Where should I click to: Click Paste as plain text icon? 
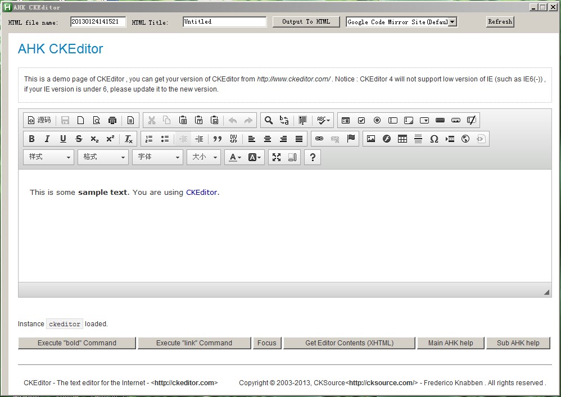point(198,120)
